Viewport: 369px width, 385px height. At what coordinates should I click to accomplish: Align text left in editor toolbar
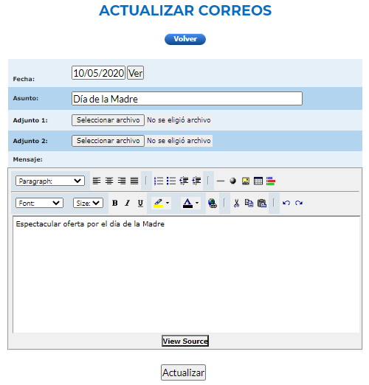tap(97, 181)
